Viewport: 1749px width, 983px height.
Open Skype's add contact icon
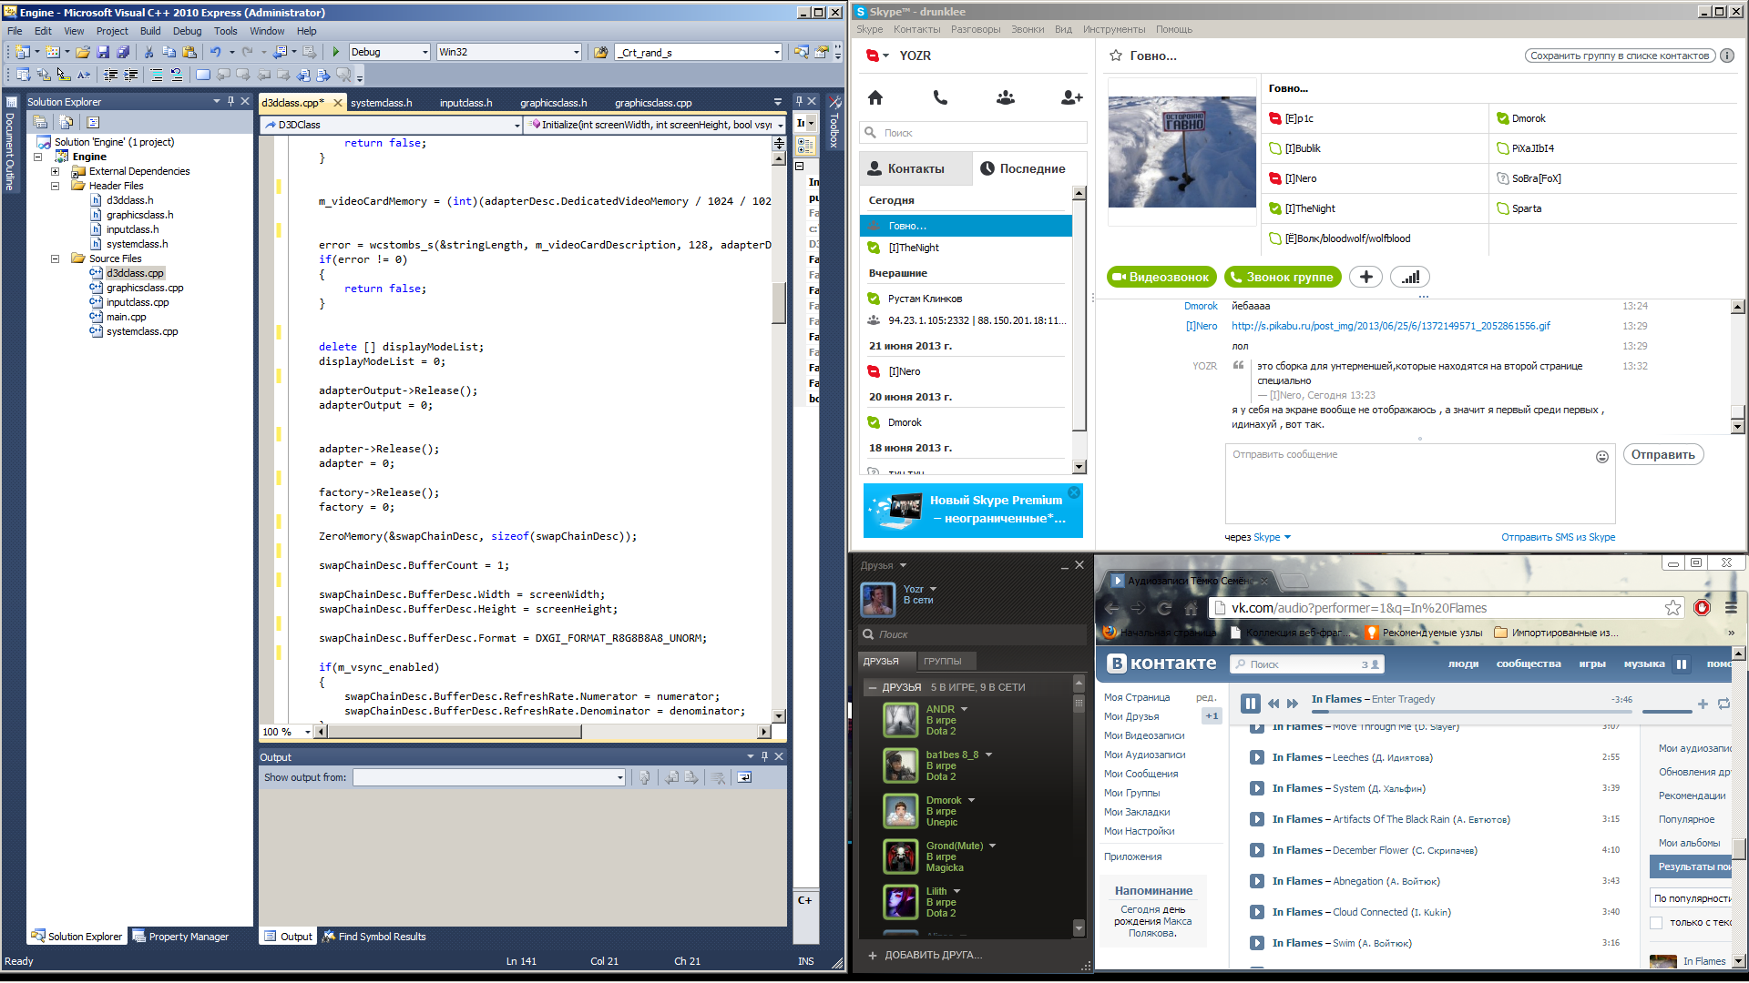[1071, 97]
